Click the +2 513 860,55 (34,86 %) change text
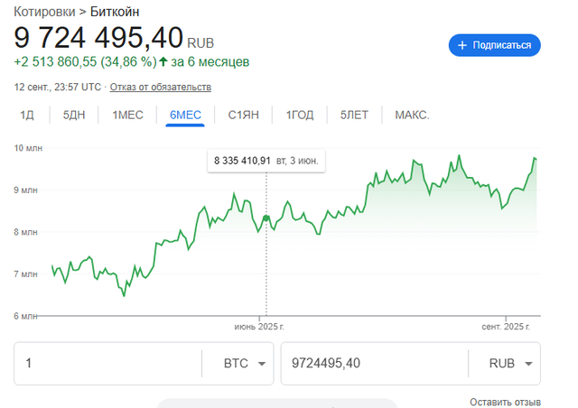Image resolution: width=578 pixels, height=408 pixels. [x=85, y=61]
